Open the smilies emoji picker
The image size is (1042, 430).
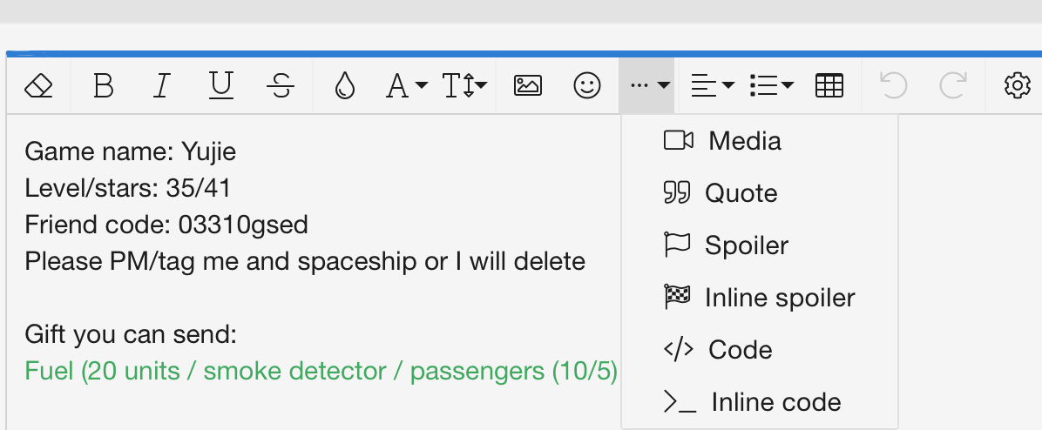pos(587,85)
